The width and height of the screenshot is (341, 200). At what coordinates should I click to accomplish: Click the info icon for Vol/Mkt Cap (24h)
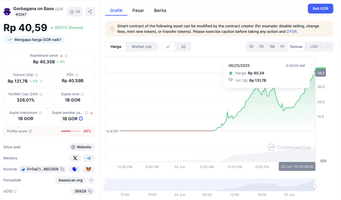coord(41,94)
